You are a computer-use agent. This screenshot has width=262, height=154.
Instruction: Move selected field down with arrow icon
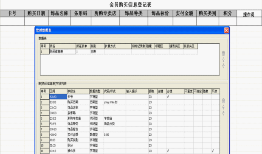(223, 113)
